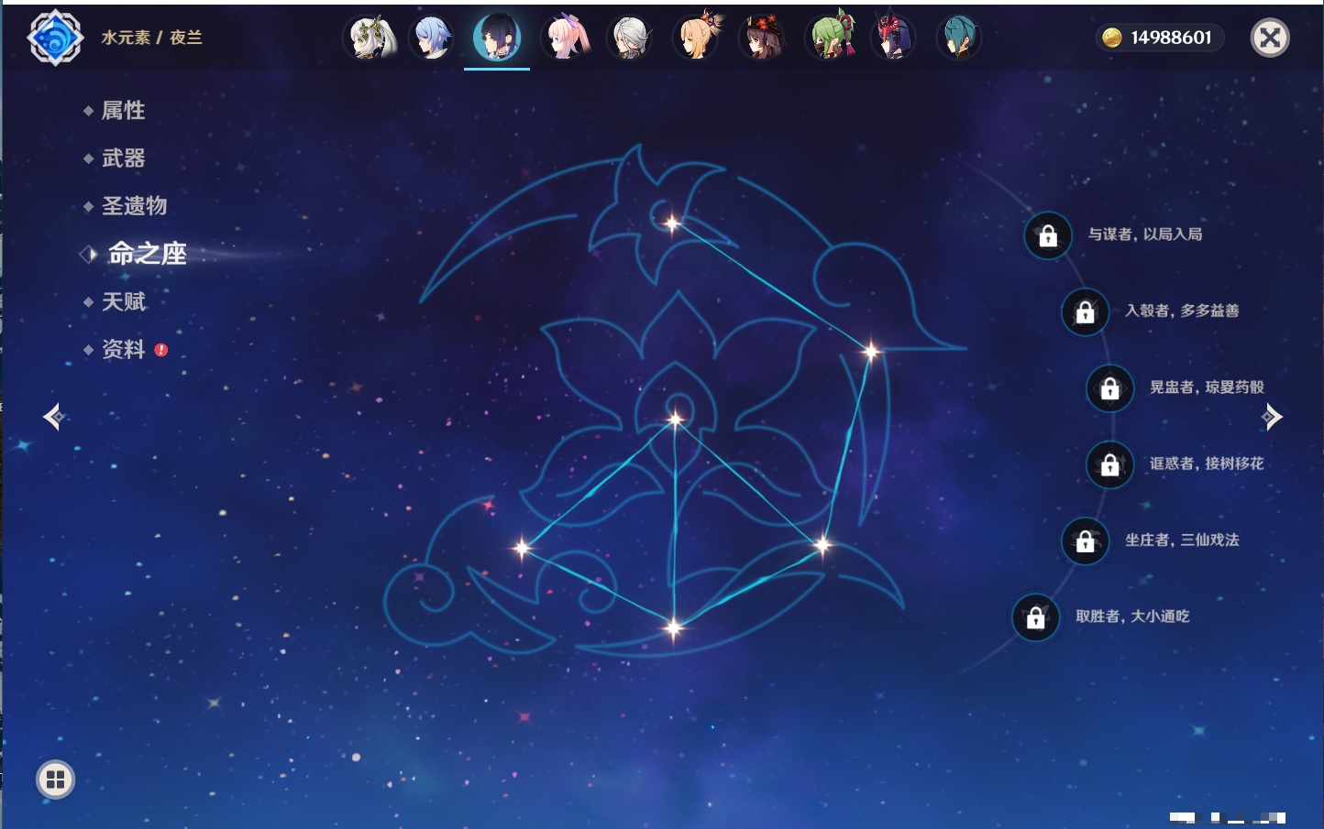Open the 天赋 talents page
1324x829 pixels.
123,301
